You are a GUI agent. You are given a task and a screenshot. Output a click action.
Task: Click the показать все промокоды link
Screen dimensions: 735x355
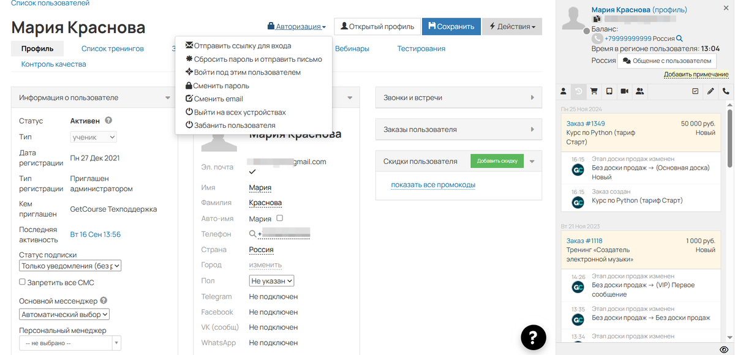[433, 185]
